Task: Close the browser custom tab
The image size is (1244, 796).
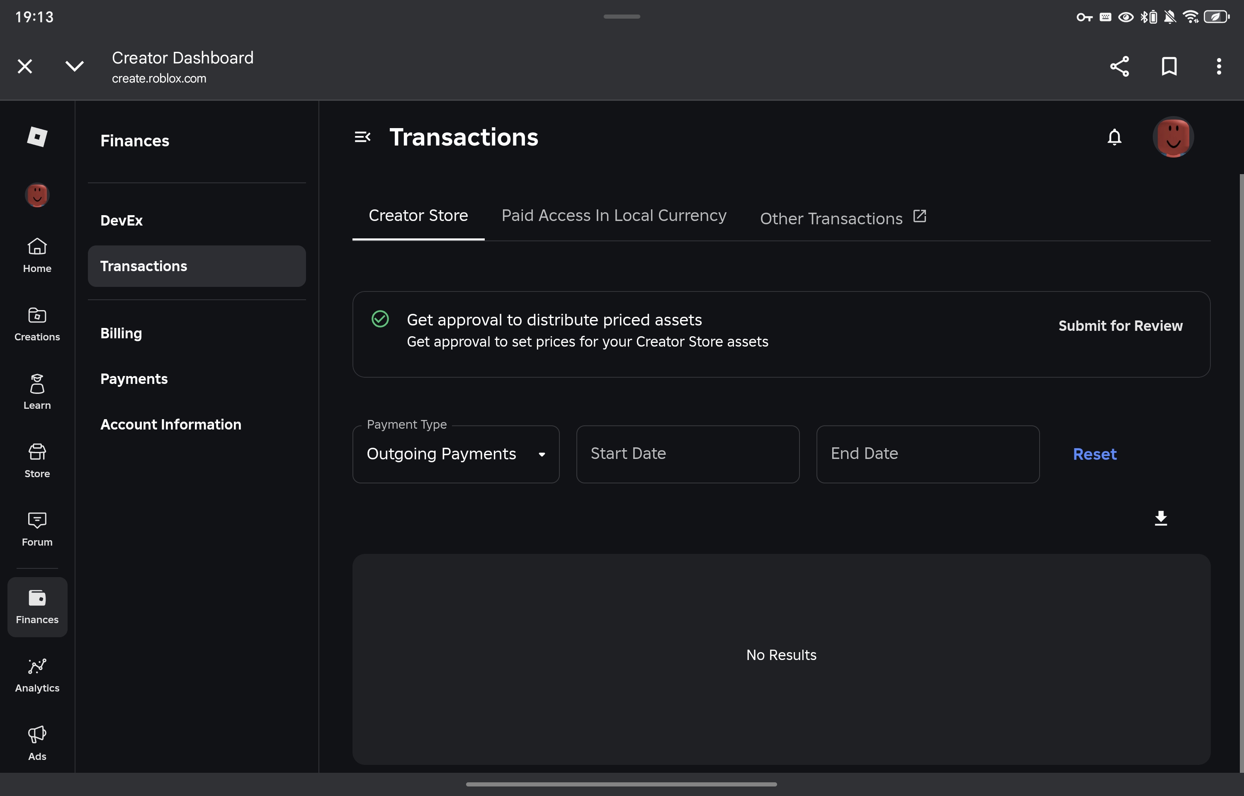Action: point(25,66)
